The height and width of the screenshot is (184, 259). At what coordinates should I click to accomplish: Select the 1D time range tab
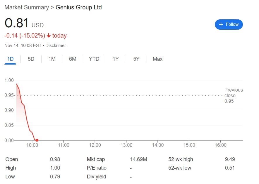[10, 59]
